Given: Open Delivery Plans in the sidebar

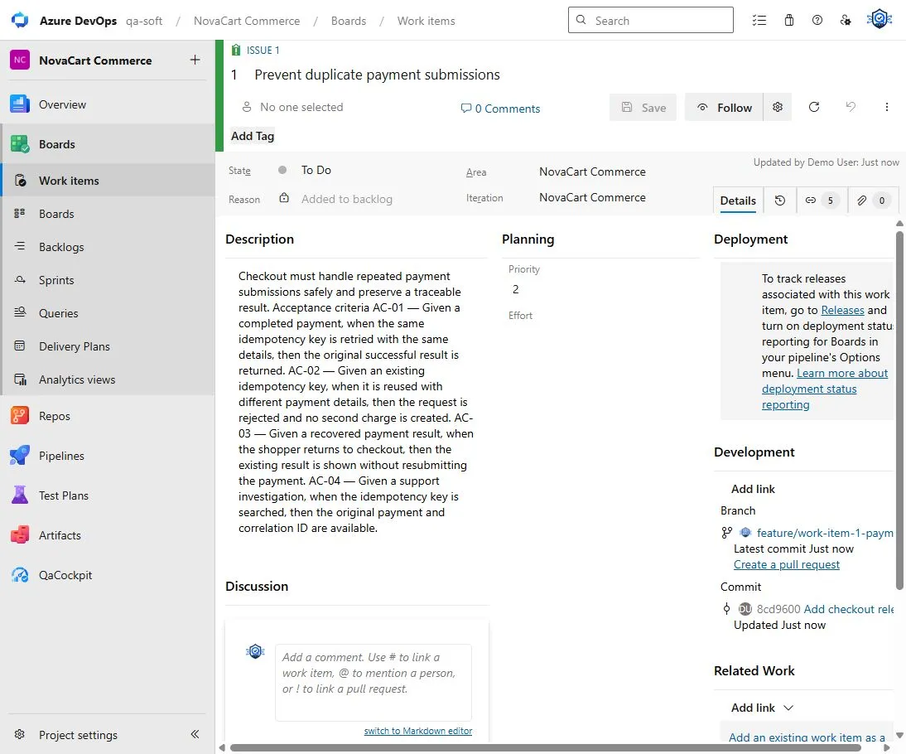Looking at the screenshot, I should tap(108, 346).
